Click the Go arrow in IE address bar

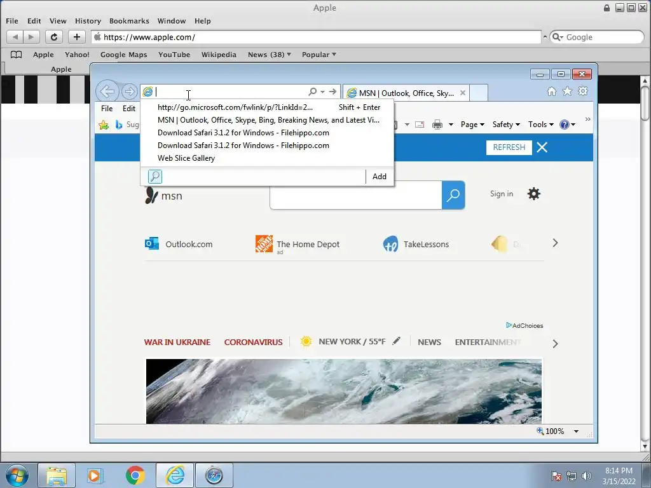coord(332,91)
